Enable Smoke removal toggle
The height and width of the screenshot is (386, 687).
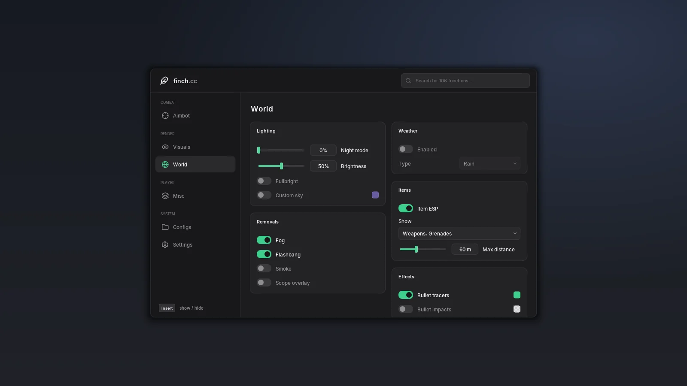click(264, 268)
